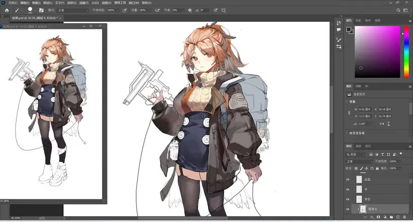Screen dimensions: 413x222
Task: Filter for pixel layers icon
Action: [371, 155]
